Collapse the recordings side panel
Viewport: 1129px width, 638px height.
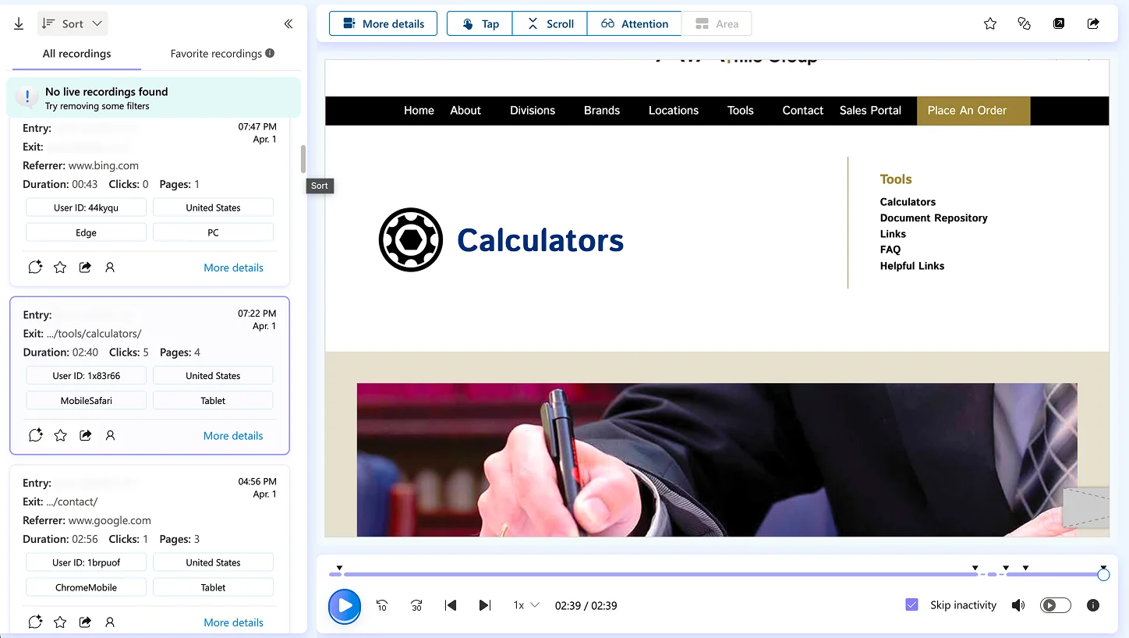pos(288,24)
